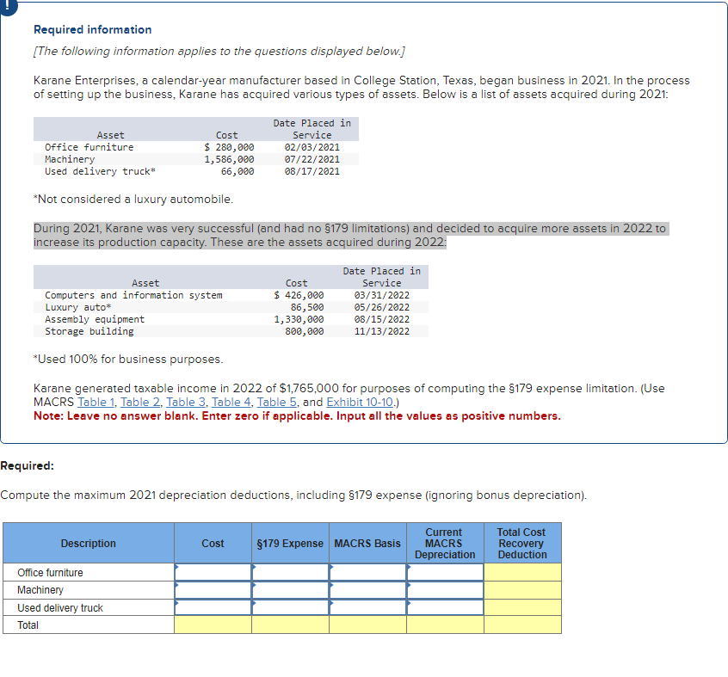Click the 02/03/2021 service date
Image resolution: width=728 pixels, height=677 pixels.
(312, 147)
